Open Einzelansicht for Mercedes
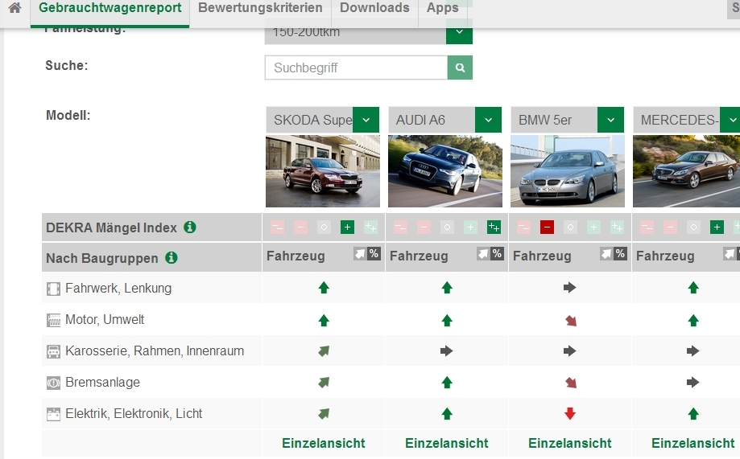Image resolution: width=740 pixels, height=459 pixels. pyautogui.click(x=692, y=443)
